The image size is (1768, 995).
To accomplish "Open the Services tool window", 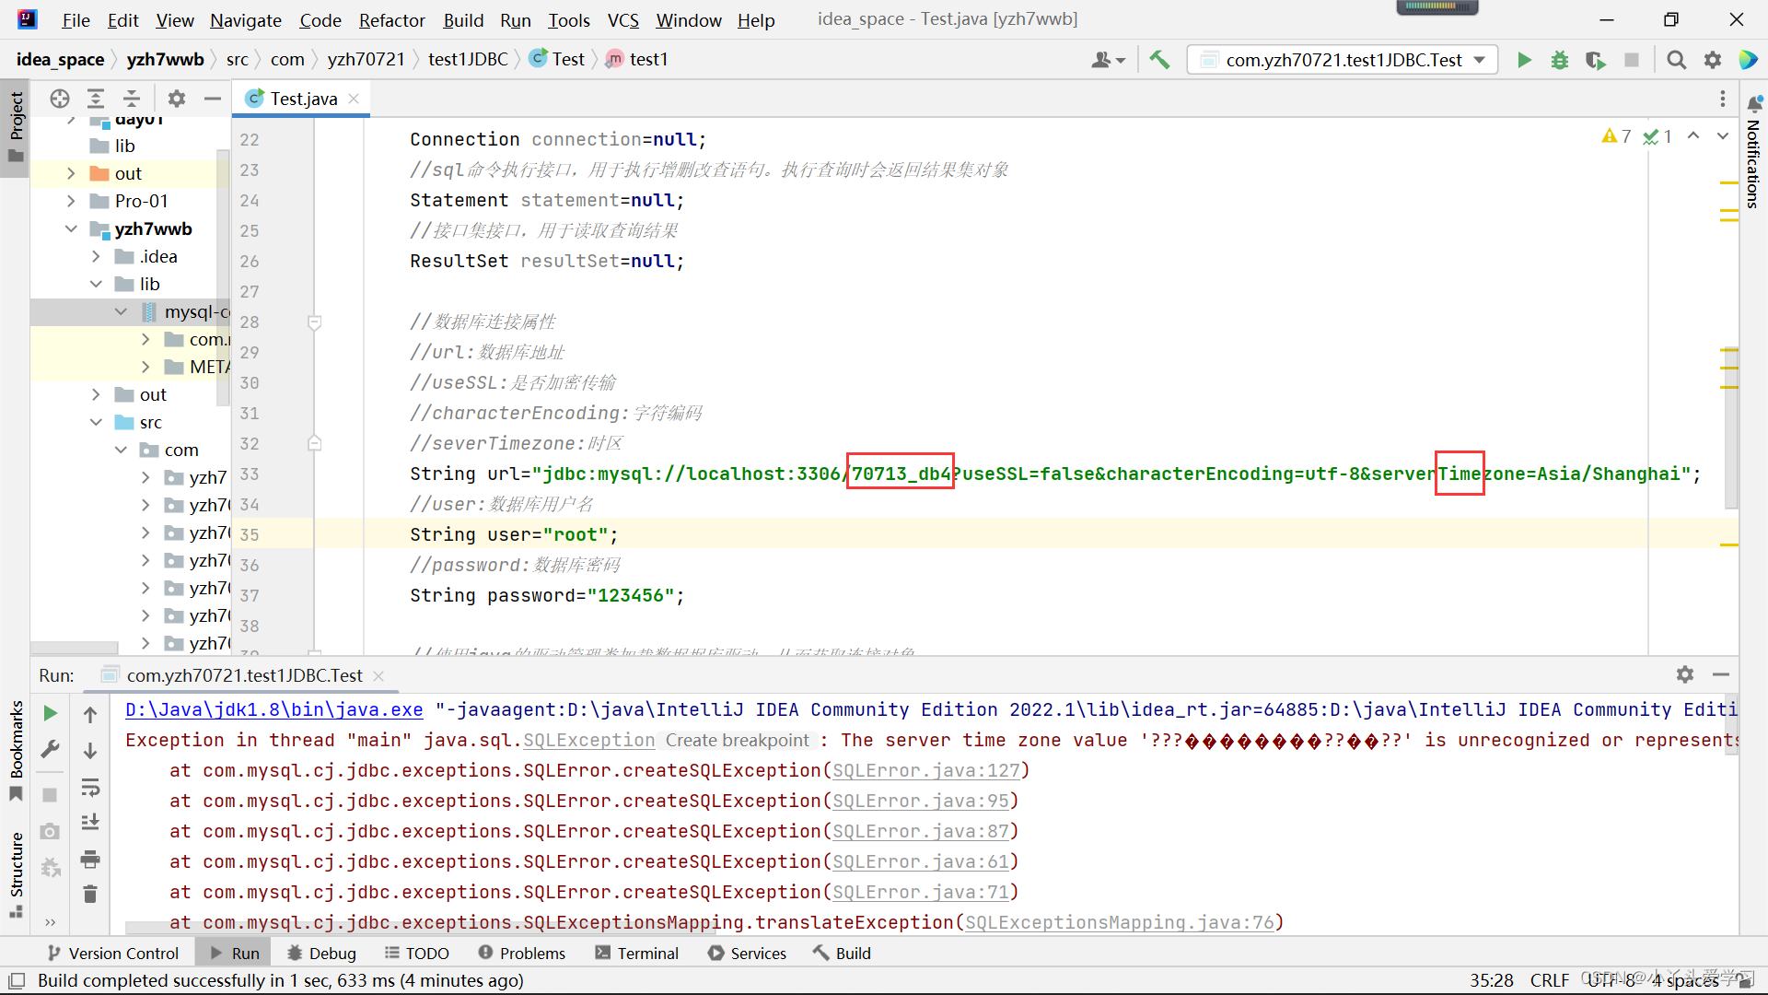I will pos(747,953).
